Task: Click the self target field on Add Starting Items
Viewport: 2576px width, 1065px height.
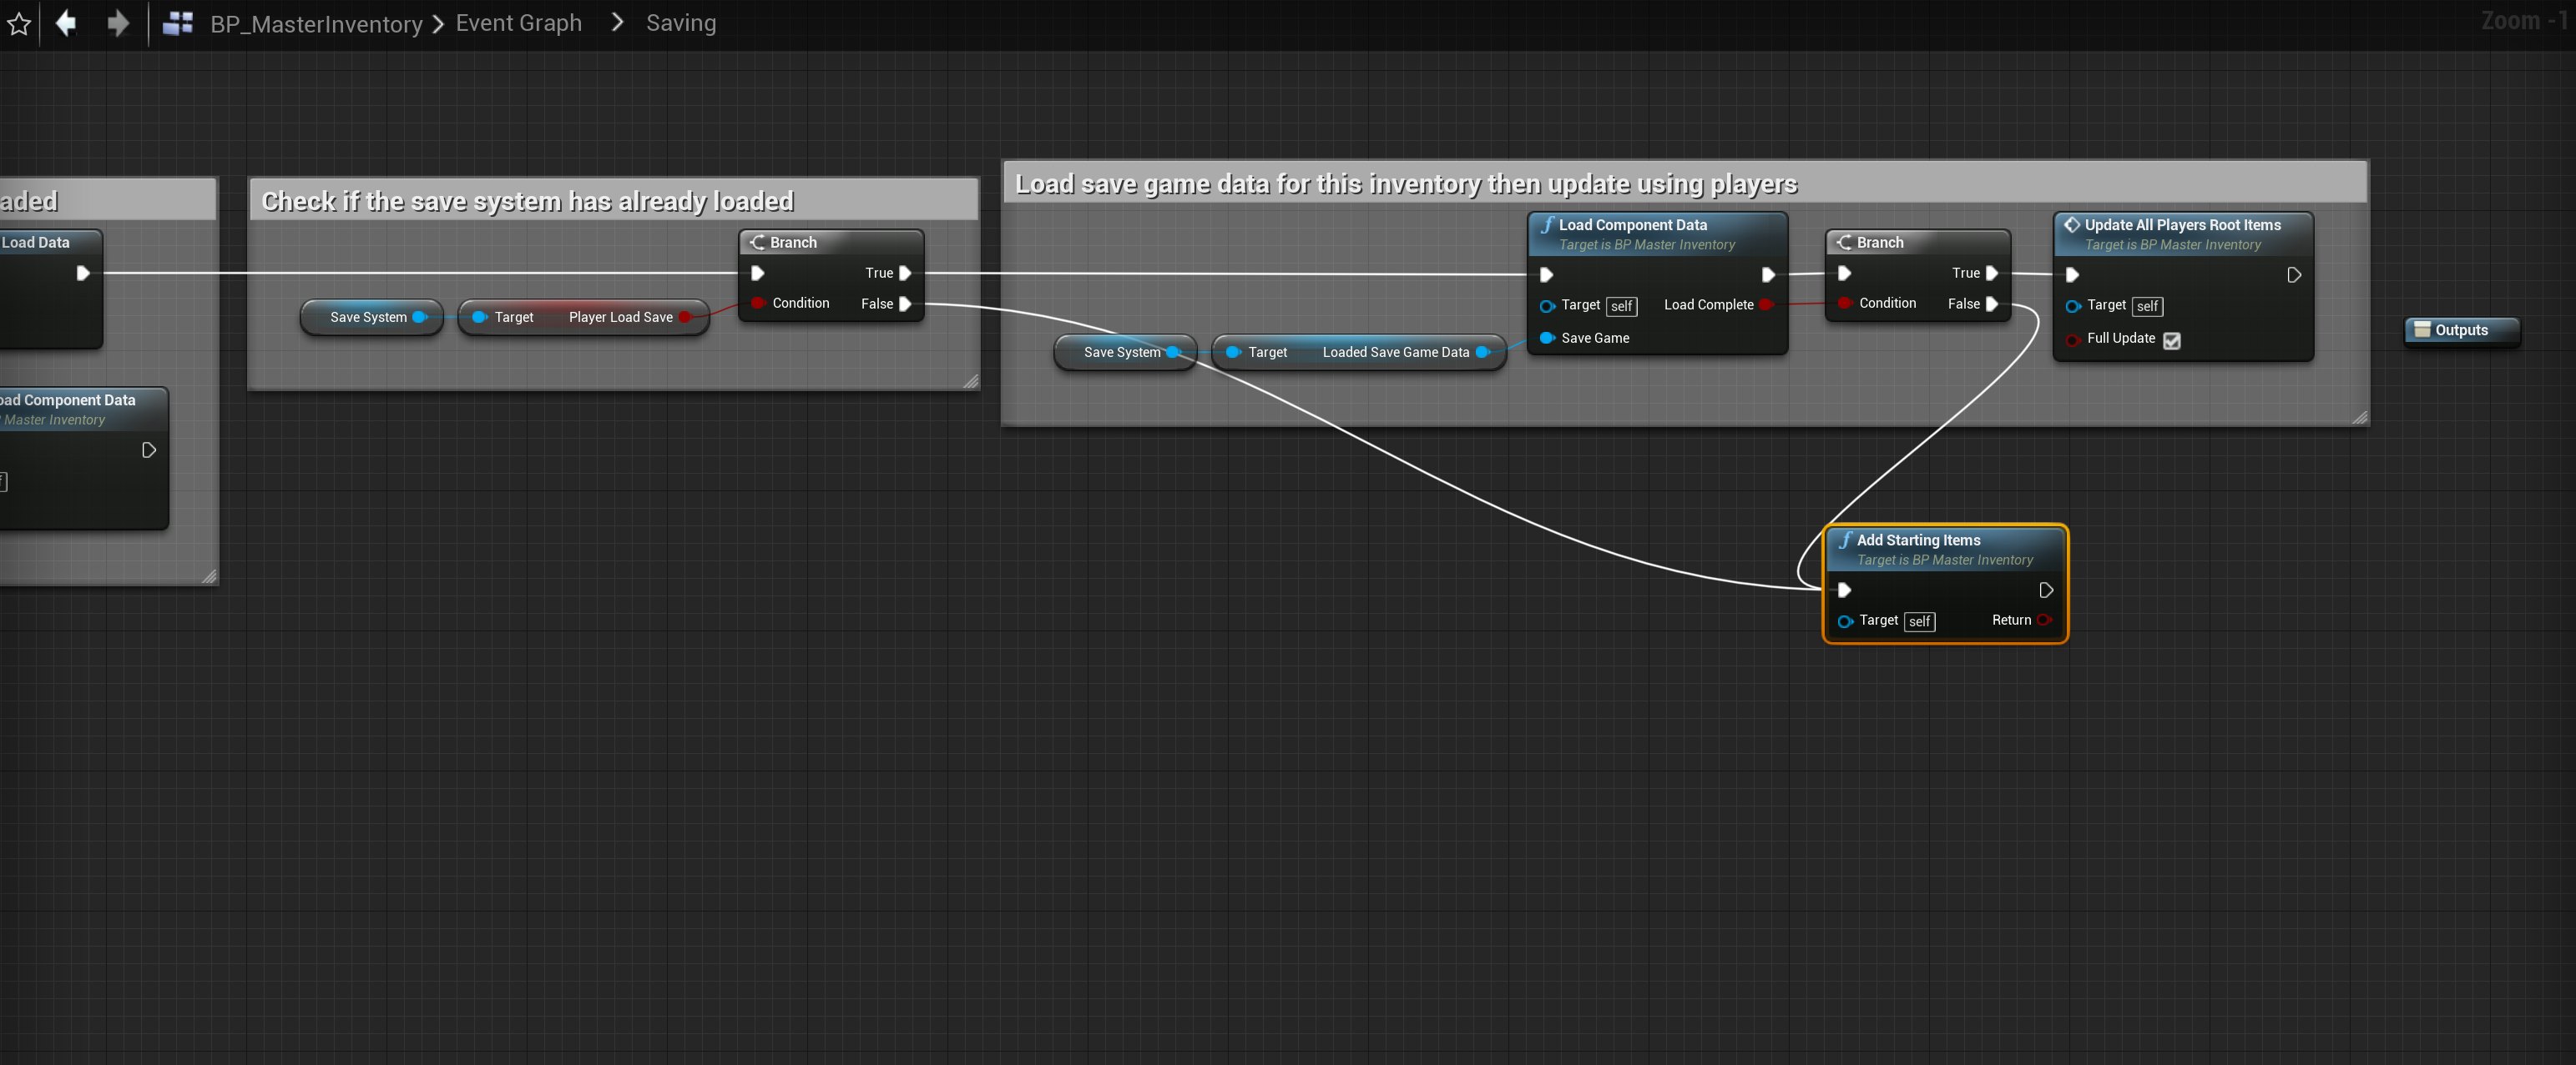Action: 1918,621
